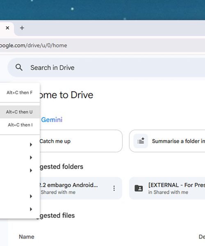Expand the first submenu arrow below Alt+C then I

[x=31, y=144]
